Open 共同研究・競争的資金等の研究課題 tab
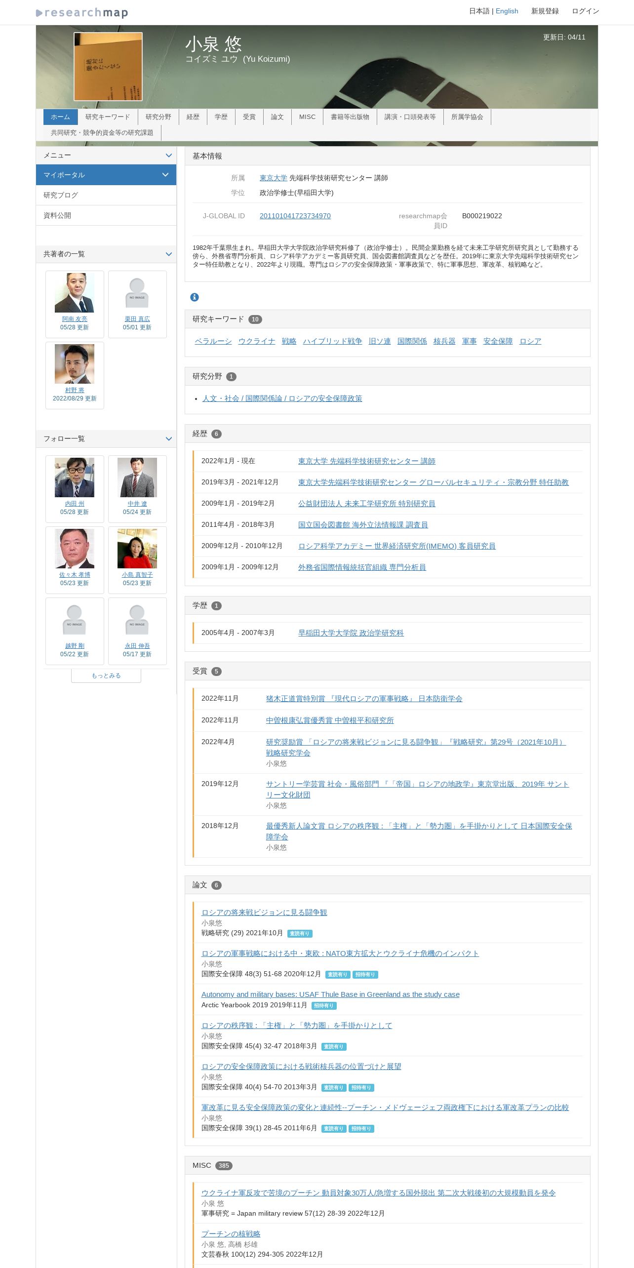Screen dimensions: 634x1268 click(102, 133)
